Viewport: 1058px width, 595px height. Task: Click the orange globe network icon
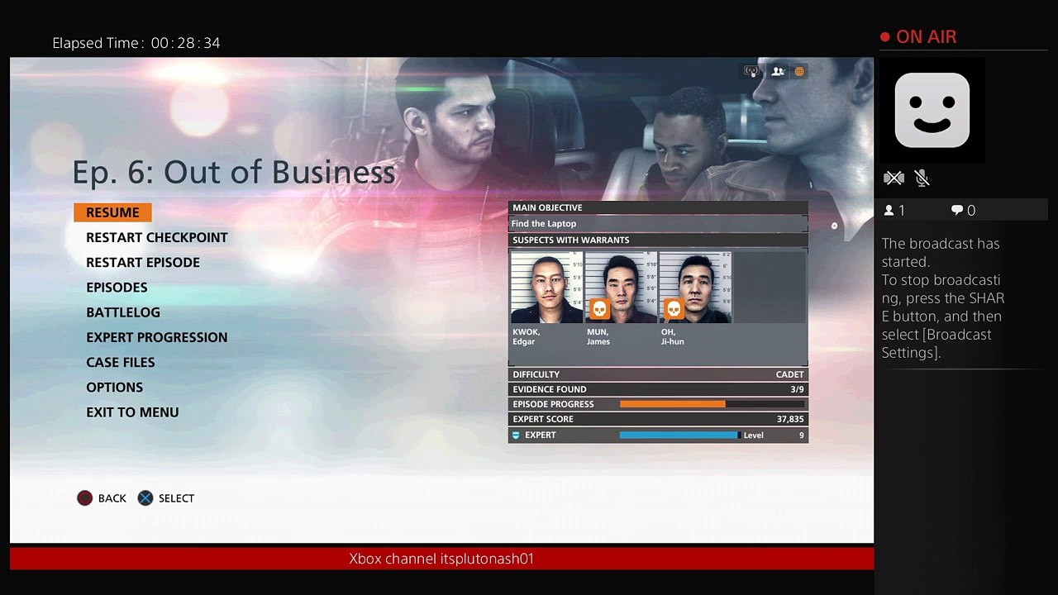click(799, 72)
